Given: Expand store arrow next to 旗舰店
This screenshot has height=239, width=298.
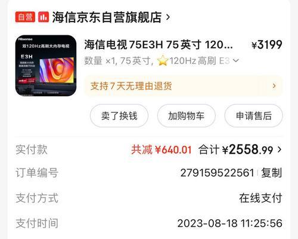Looking at the screenshot, I should pos(168,17).
